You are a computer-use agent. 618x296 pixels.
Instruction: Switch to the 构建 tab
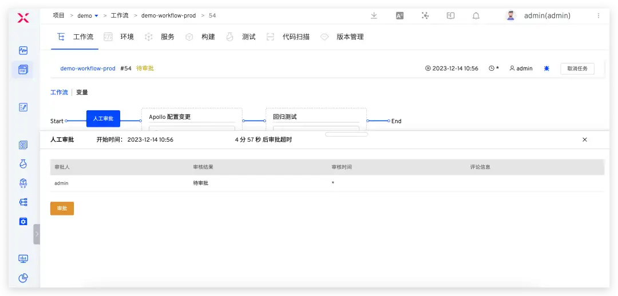(x=200, y=37)
